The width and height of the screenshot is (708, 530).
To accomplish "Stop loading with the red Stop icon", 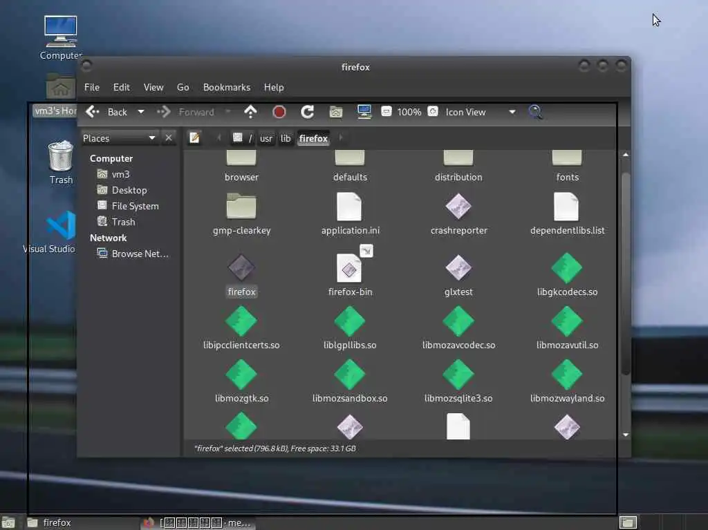I will tap(279, 112).
